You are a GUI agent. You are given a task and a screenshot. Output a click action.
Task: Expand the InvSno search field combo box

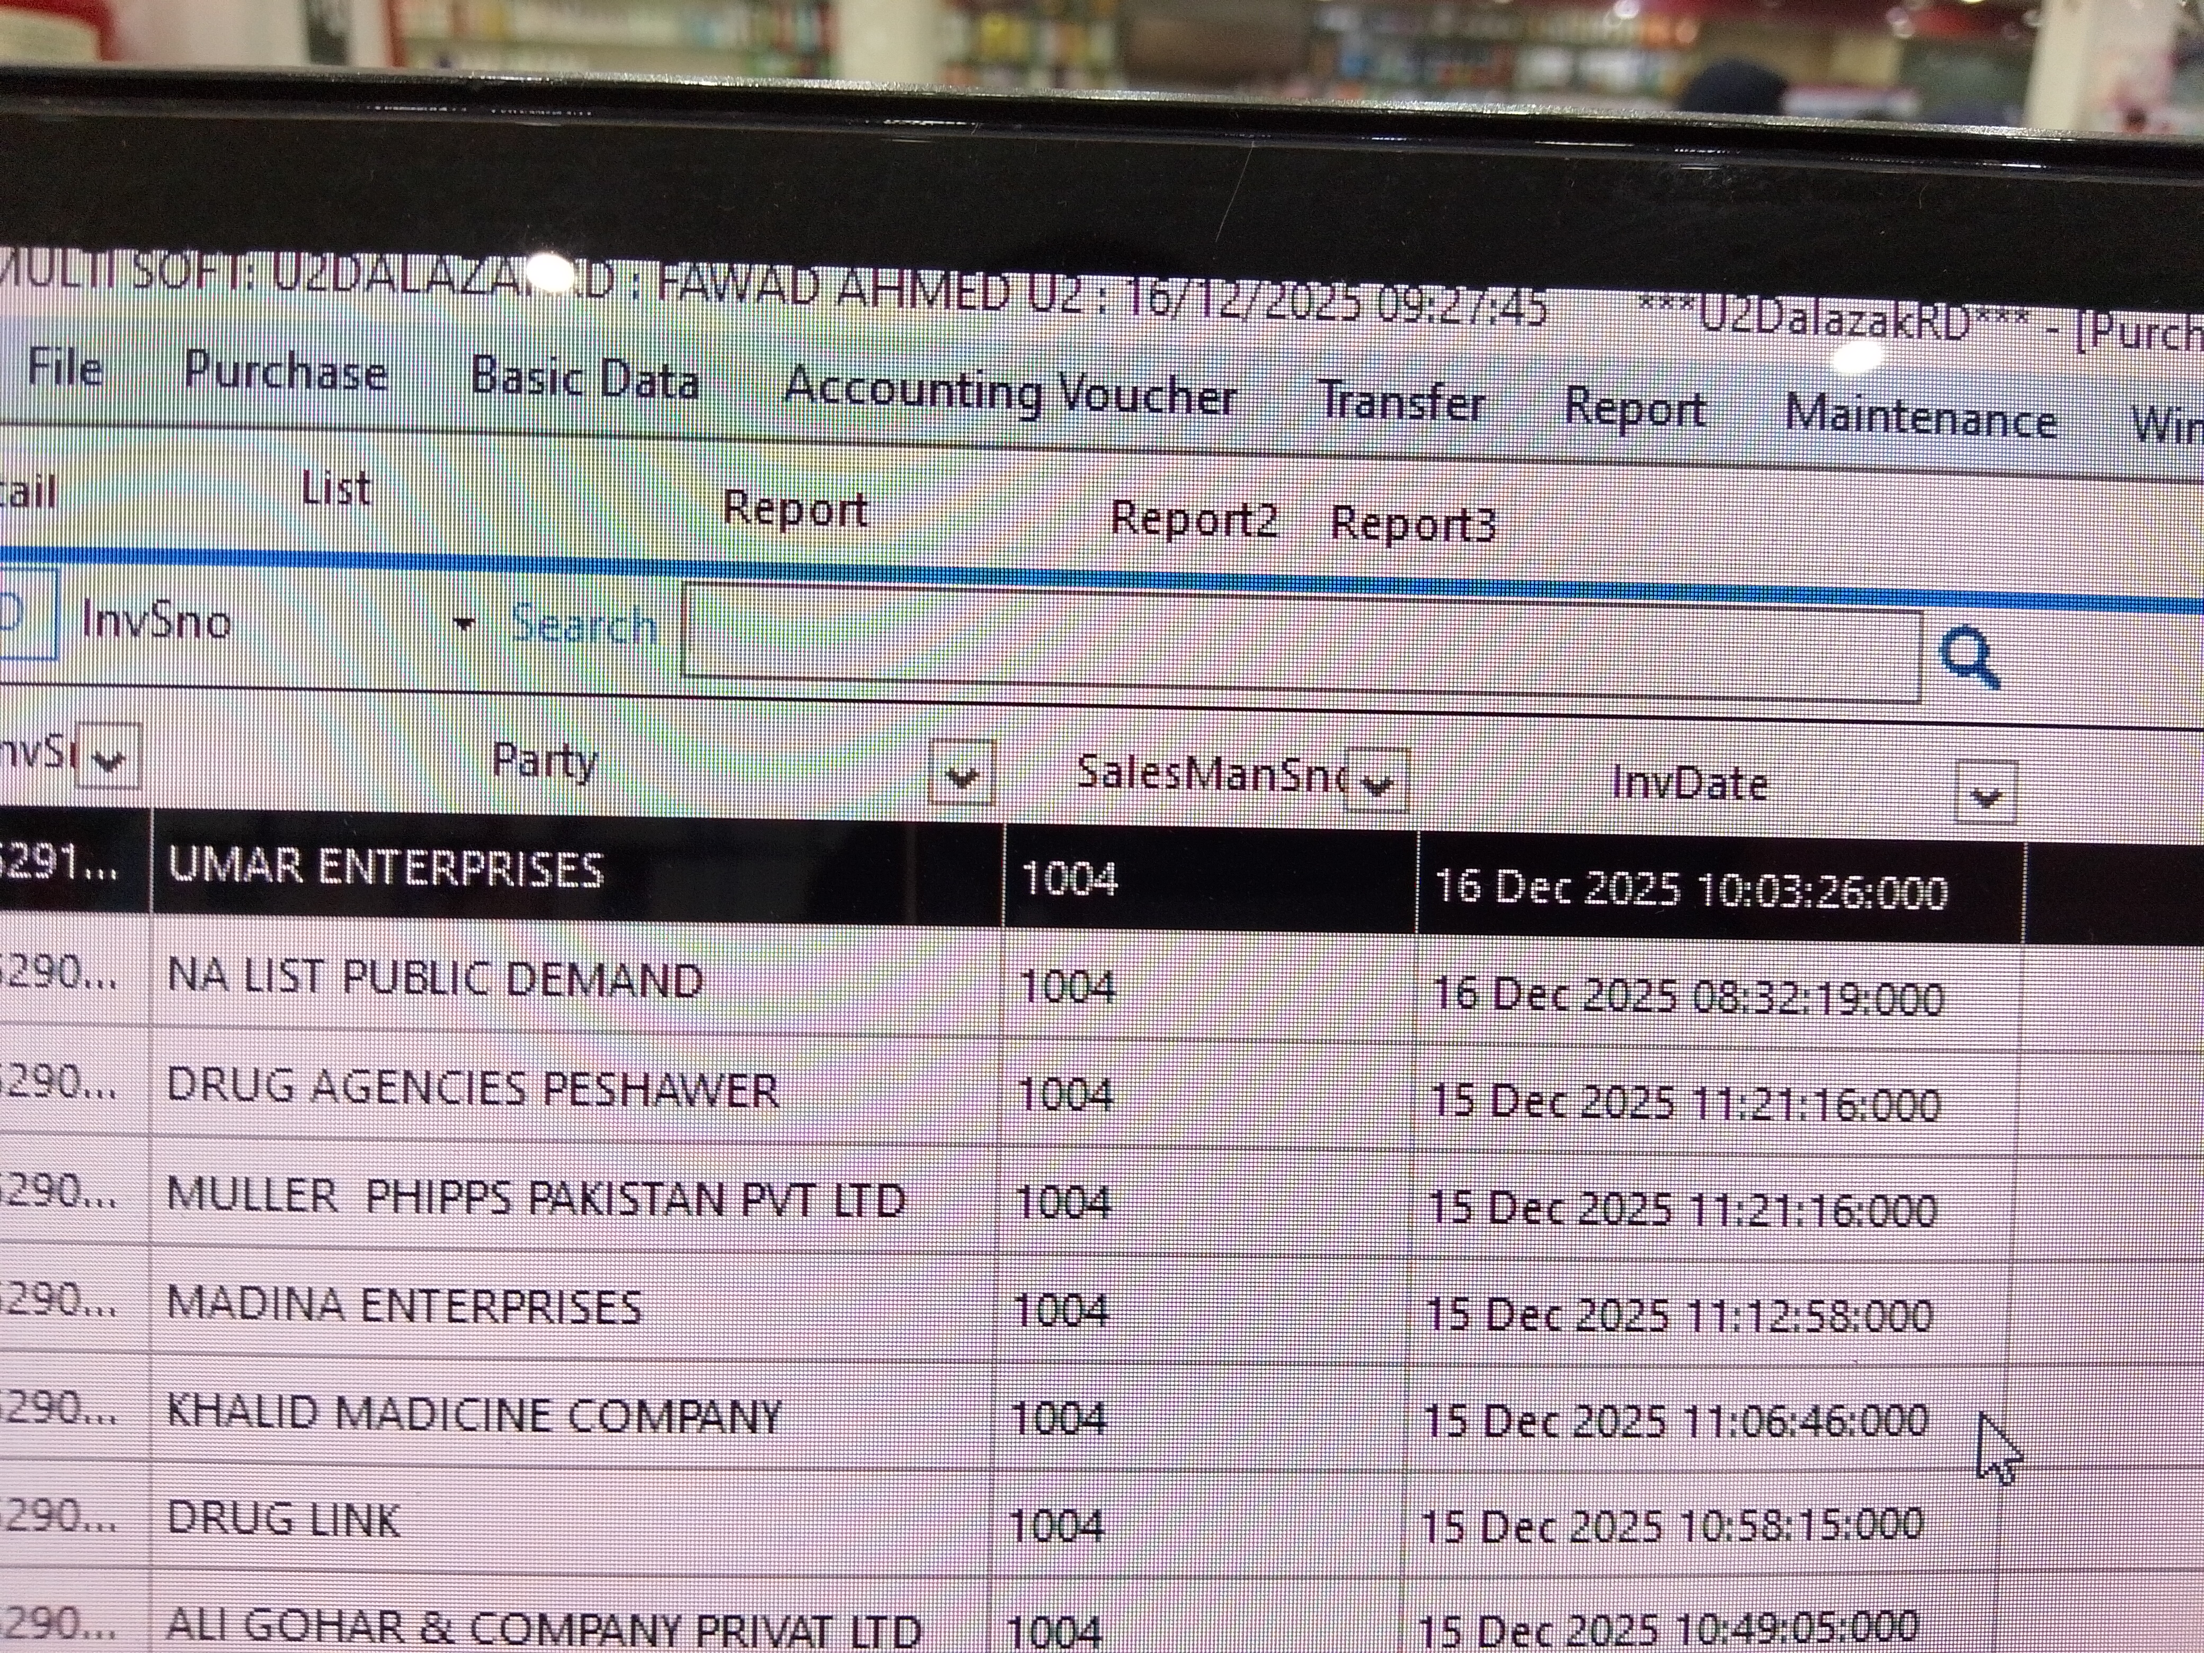coord(464,625)
